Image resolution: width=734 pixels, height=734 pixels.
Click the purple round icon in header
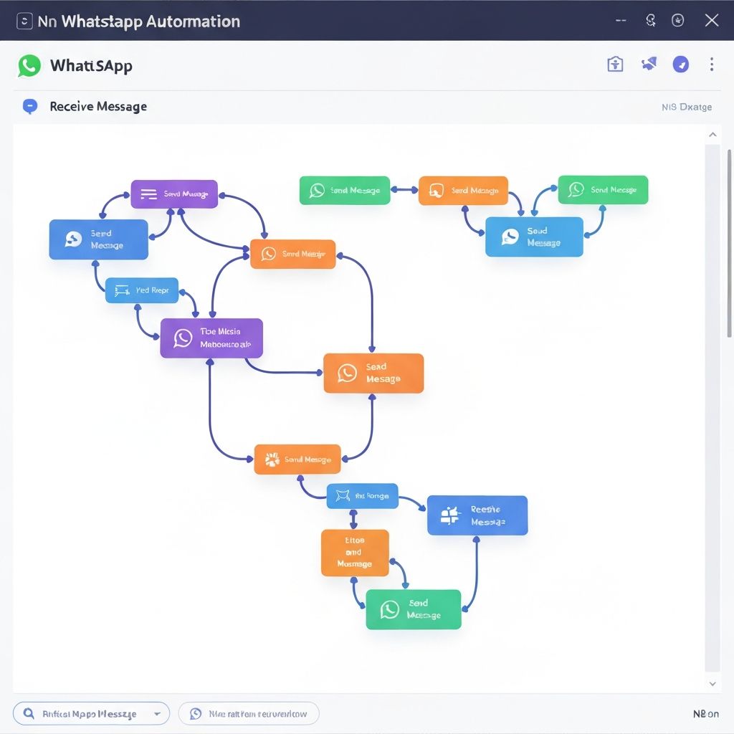coord(680,65)
